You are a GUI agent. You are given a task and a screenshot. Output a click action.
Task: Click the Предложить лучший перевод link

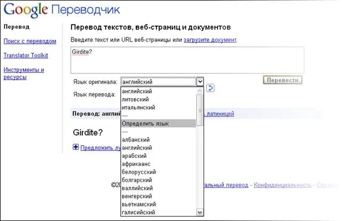click(x=100, y=147)
